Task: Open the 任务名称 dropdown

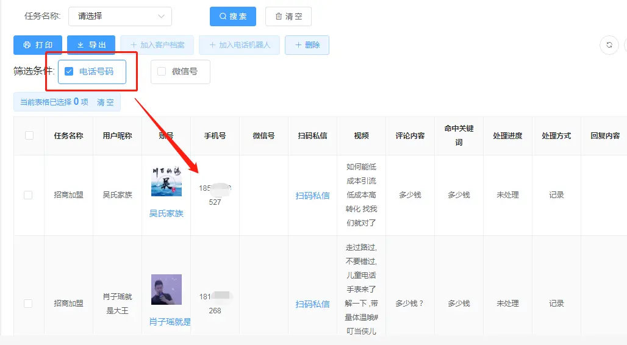Action: (x=120, y=16)
